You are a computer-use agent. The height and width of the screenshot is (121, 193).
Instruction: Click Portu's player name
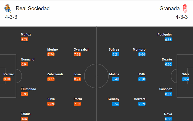[78, 99]
